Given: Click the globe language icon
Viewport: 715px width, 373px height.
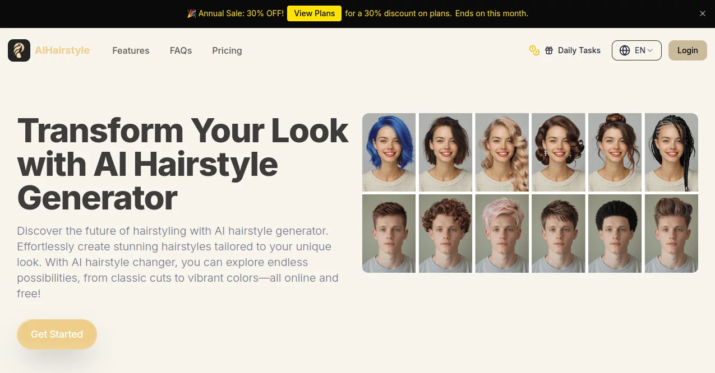Looking at the screenshot, I should [625, 50].
